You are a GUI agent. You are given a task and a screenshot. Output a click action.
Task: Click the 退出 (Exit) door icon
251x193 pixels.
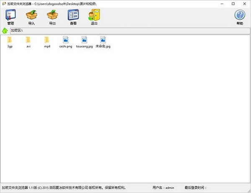(x=94, y=16)
